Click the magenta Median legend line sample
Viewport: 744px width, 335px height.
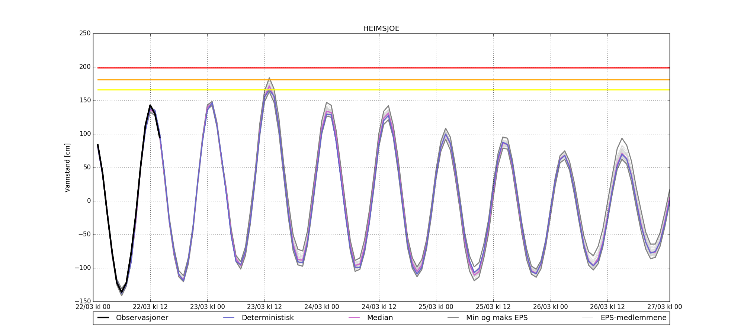coord(354,318)
